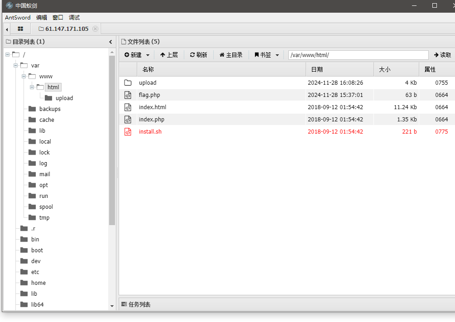The image size is (455, 322).
Task: Sort files by 大小 column header
Action: click(385, 69)
